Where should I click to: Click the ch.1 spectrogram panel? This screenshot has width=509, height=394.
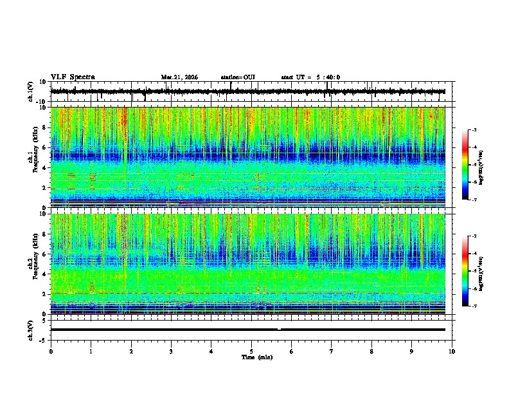click(247, 157)
